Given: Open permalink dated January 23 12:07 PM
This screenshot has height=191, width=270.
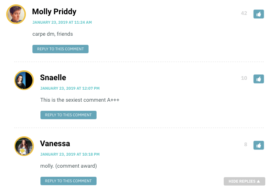Looking at the screenshot, I should (70, 88).
